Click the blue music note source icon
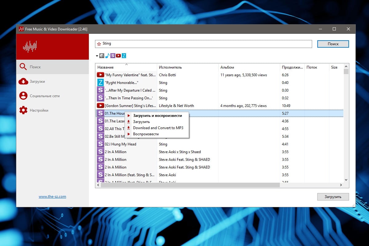The image size is (369, 246). (x=107, y=56)
